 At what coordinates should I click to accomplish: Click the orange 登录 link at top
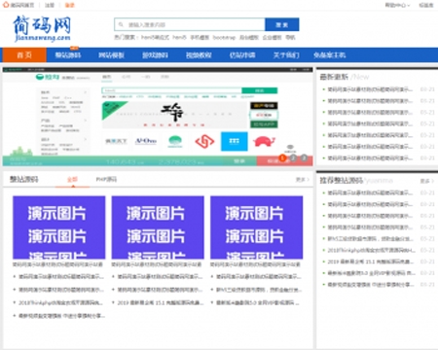pyautogui.click(x=70, y=5)
